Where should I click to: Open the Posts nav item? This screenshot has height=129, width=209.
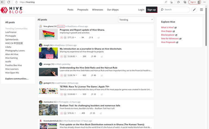coord(70,10)
